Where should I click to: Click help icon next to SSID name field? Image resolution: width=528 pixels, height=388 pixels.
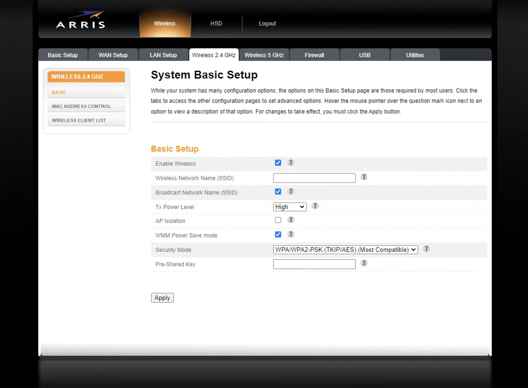(x=364, y=177)
